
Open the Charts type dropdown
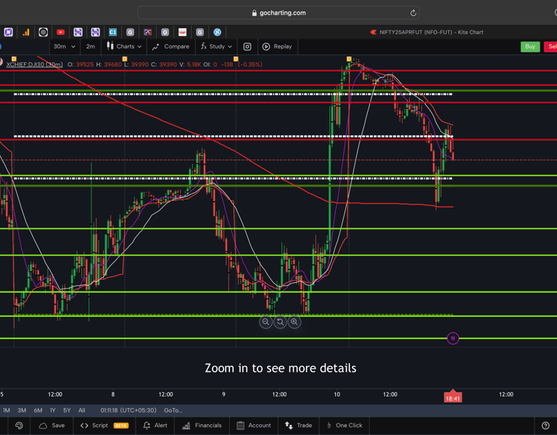(124, 46)
